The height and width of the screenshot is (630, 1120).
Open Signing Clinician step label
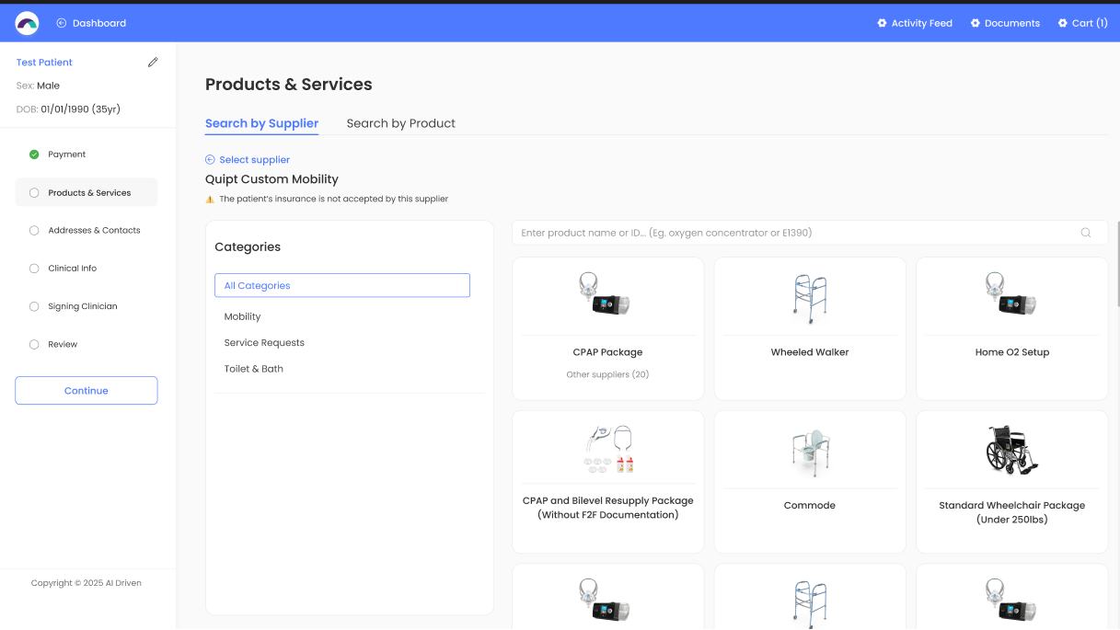coord(83,306)
